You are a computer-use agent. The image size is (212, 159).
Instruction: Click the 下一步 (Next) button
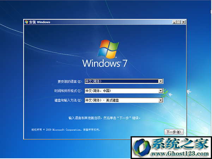pyautogui.click(x=174, y=132)
